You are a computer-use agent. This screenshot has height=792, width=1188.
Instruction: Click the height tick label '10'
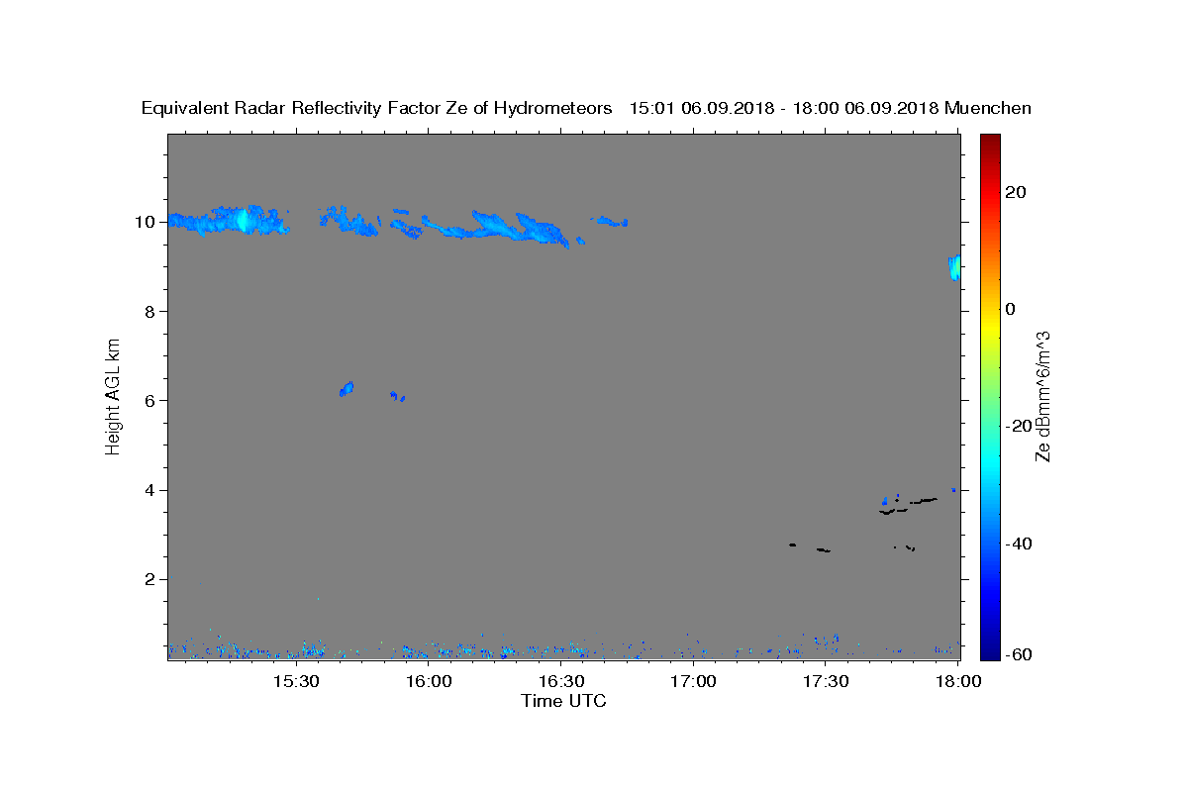point(144,222)
